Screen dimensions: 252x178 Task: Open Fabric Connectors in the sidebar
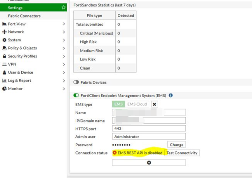point(33,16)
